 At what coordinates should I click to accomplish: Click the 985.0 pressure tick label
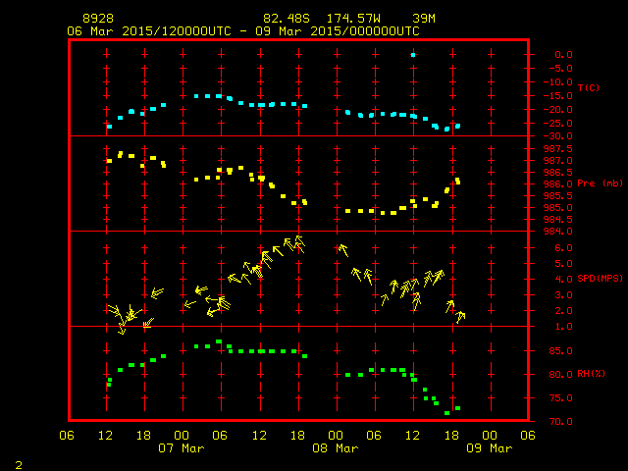[558, 208]
